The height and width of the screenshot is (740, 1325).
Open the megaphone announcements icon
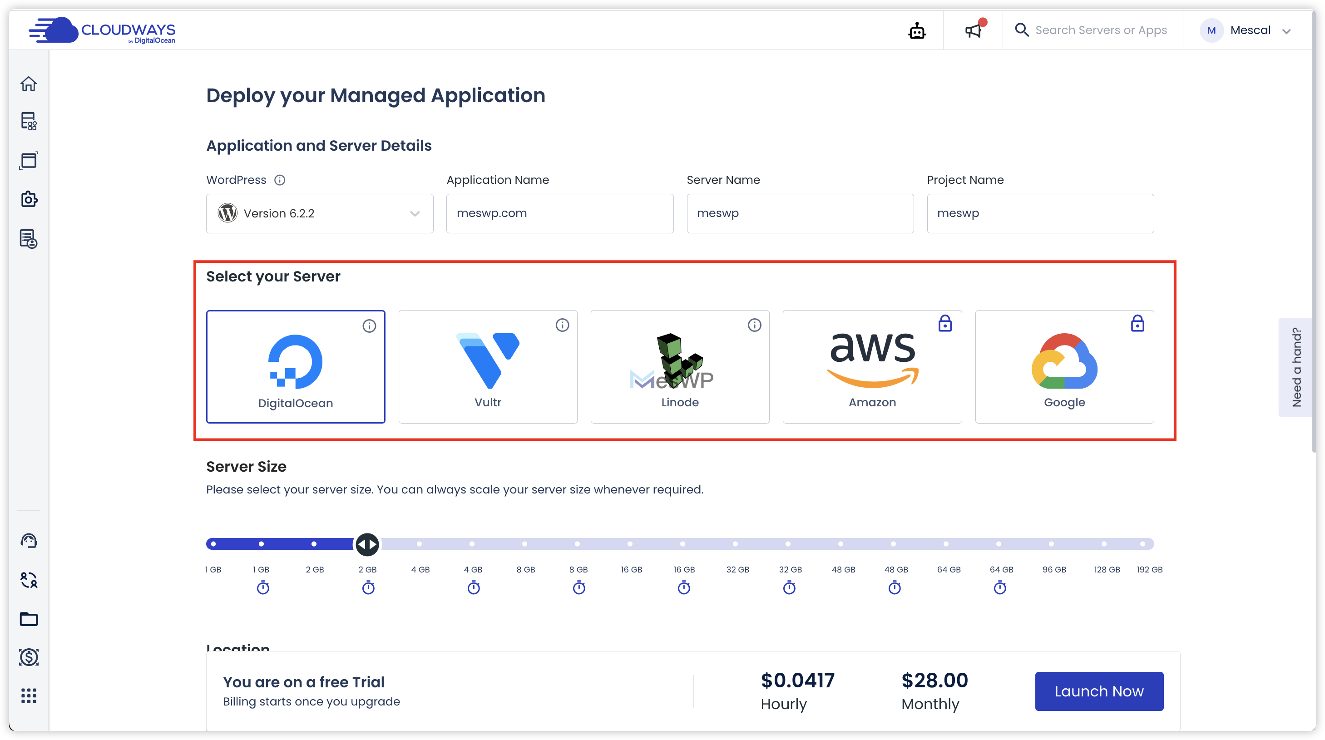[x=974, y=30]
